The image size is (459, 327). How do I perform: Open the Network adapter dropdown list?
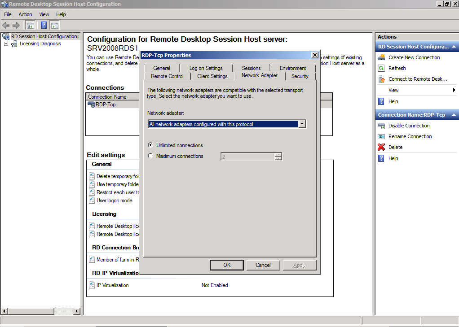coord(302,124)
